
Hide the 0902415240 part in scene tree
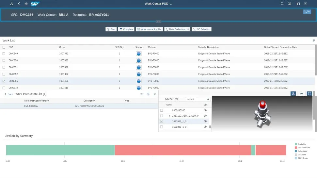pyautogui.click(x=205, y=110)
